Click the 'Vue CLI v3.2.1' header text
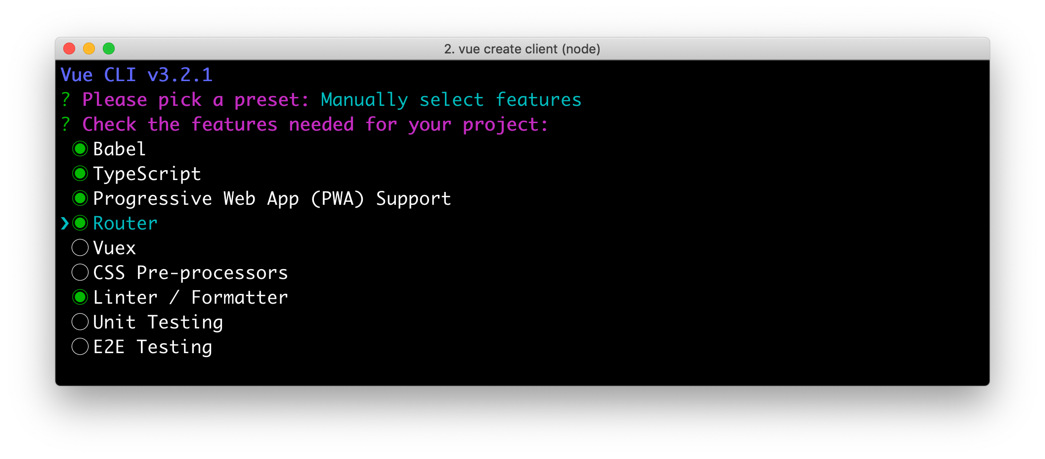The width and height of the screenshot is (1045, 459). click(136, 75)
